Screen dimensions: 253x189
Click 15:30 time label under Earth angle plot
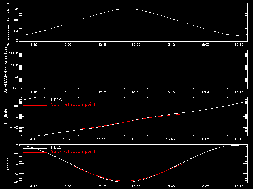(136, 45)
